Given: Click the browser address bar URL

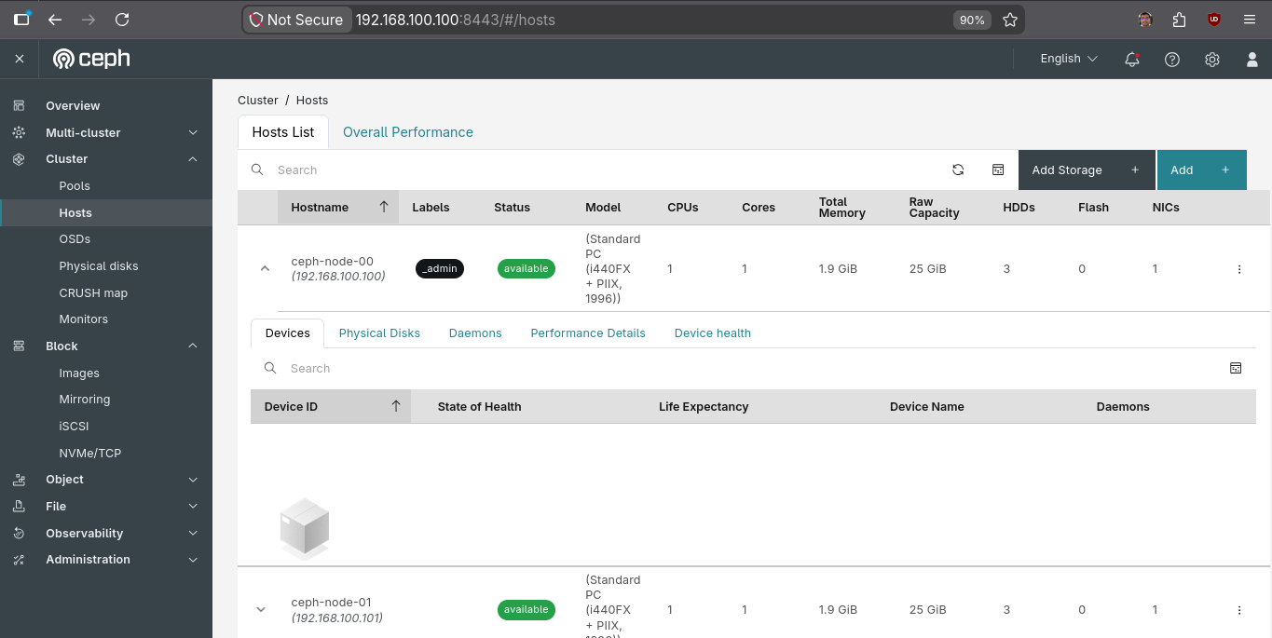Looking at the screenshot, I should click(x=456, y=20).
